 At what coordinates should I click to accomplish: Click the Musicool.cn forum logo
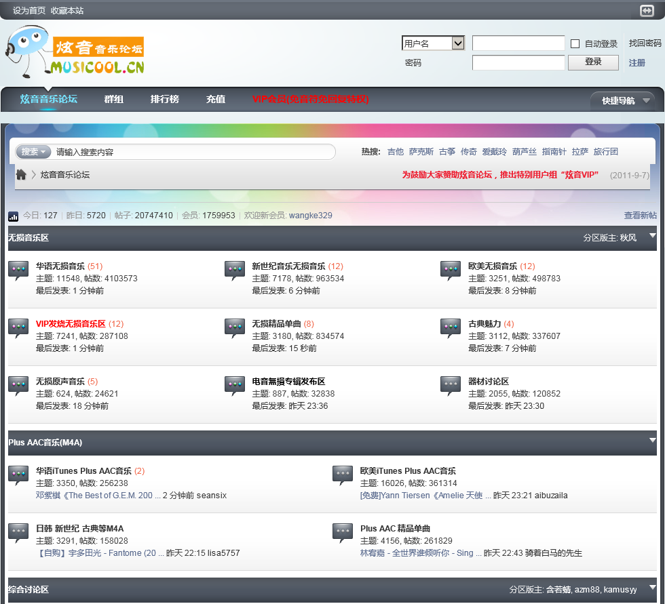[75, 52]
